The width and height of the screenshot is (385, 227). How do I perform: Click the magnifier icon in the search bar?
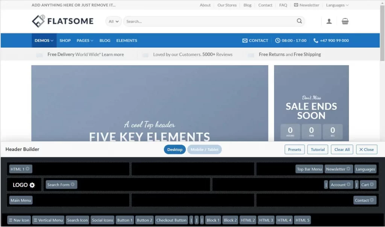tap(299, 21)
